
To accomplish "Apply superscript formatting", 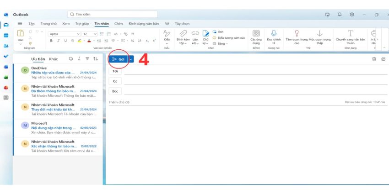I will pos(154,41).
